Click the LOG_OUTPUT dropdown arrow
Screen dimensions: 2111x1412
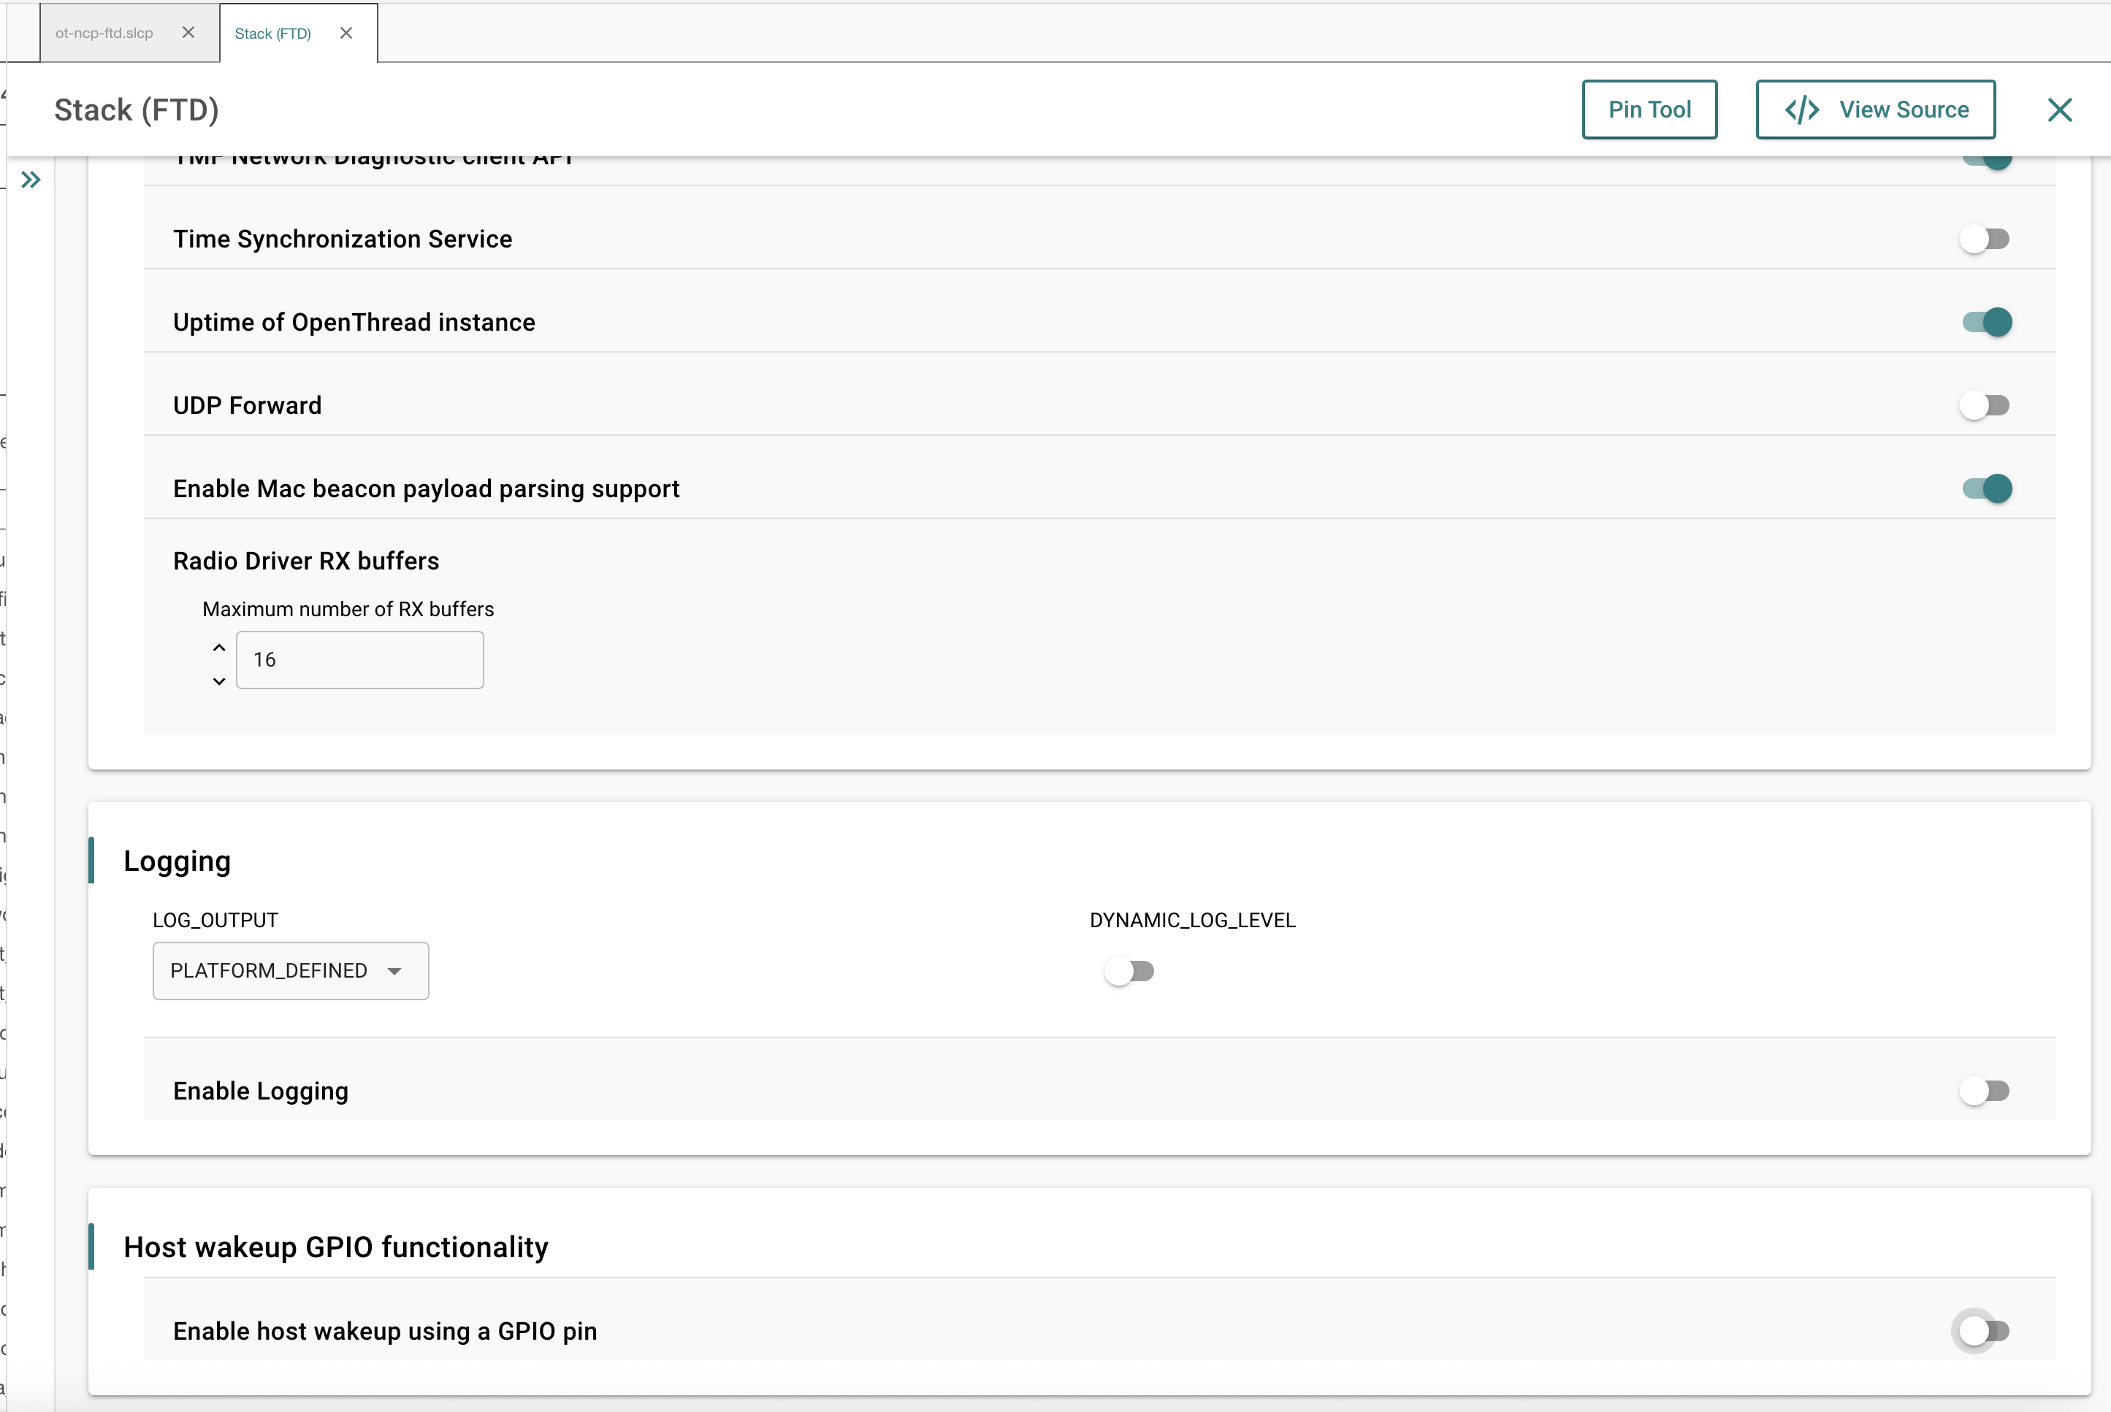394,971
